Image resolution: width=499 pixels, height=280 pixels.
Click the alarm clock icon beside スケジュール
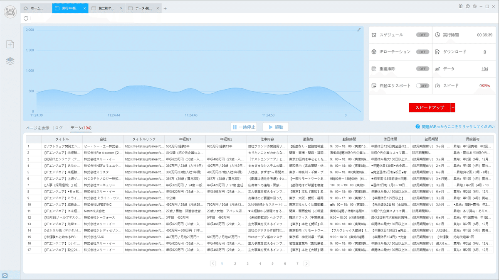pyautogui.click(x=374, y=35)
